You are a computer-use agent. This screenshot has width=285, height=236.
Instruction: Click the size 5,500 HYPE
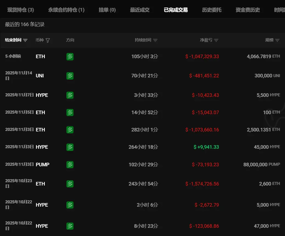click(268, 95)
